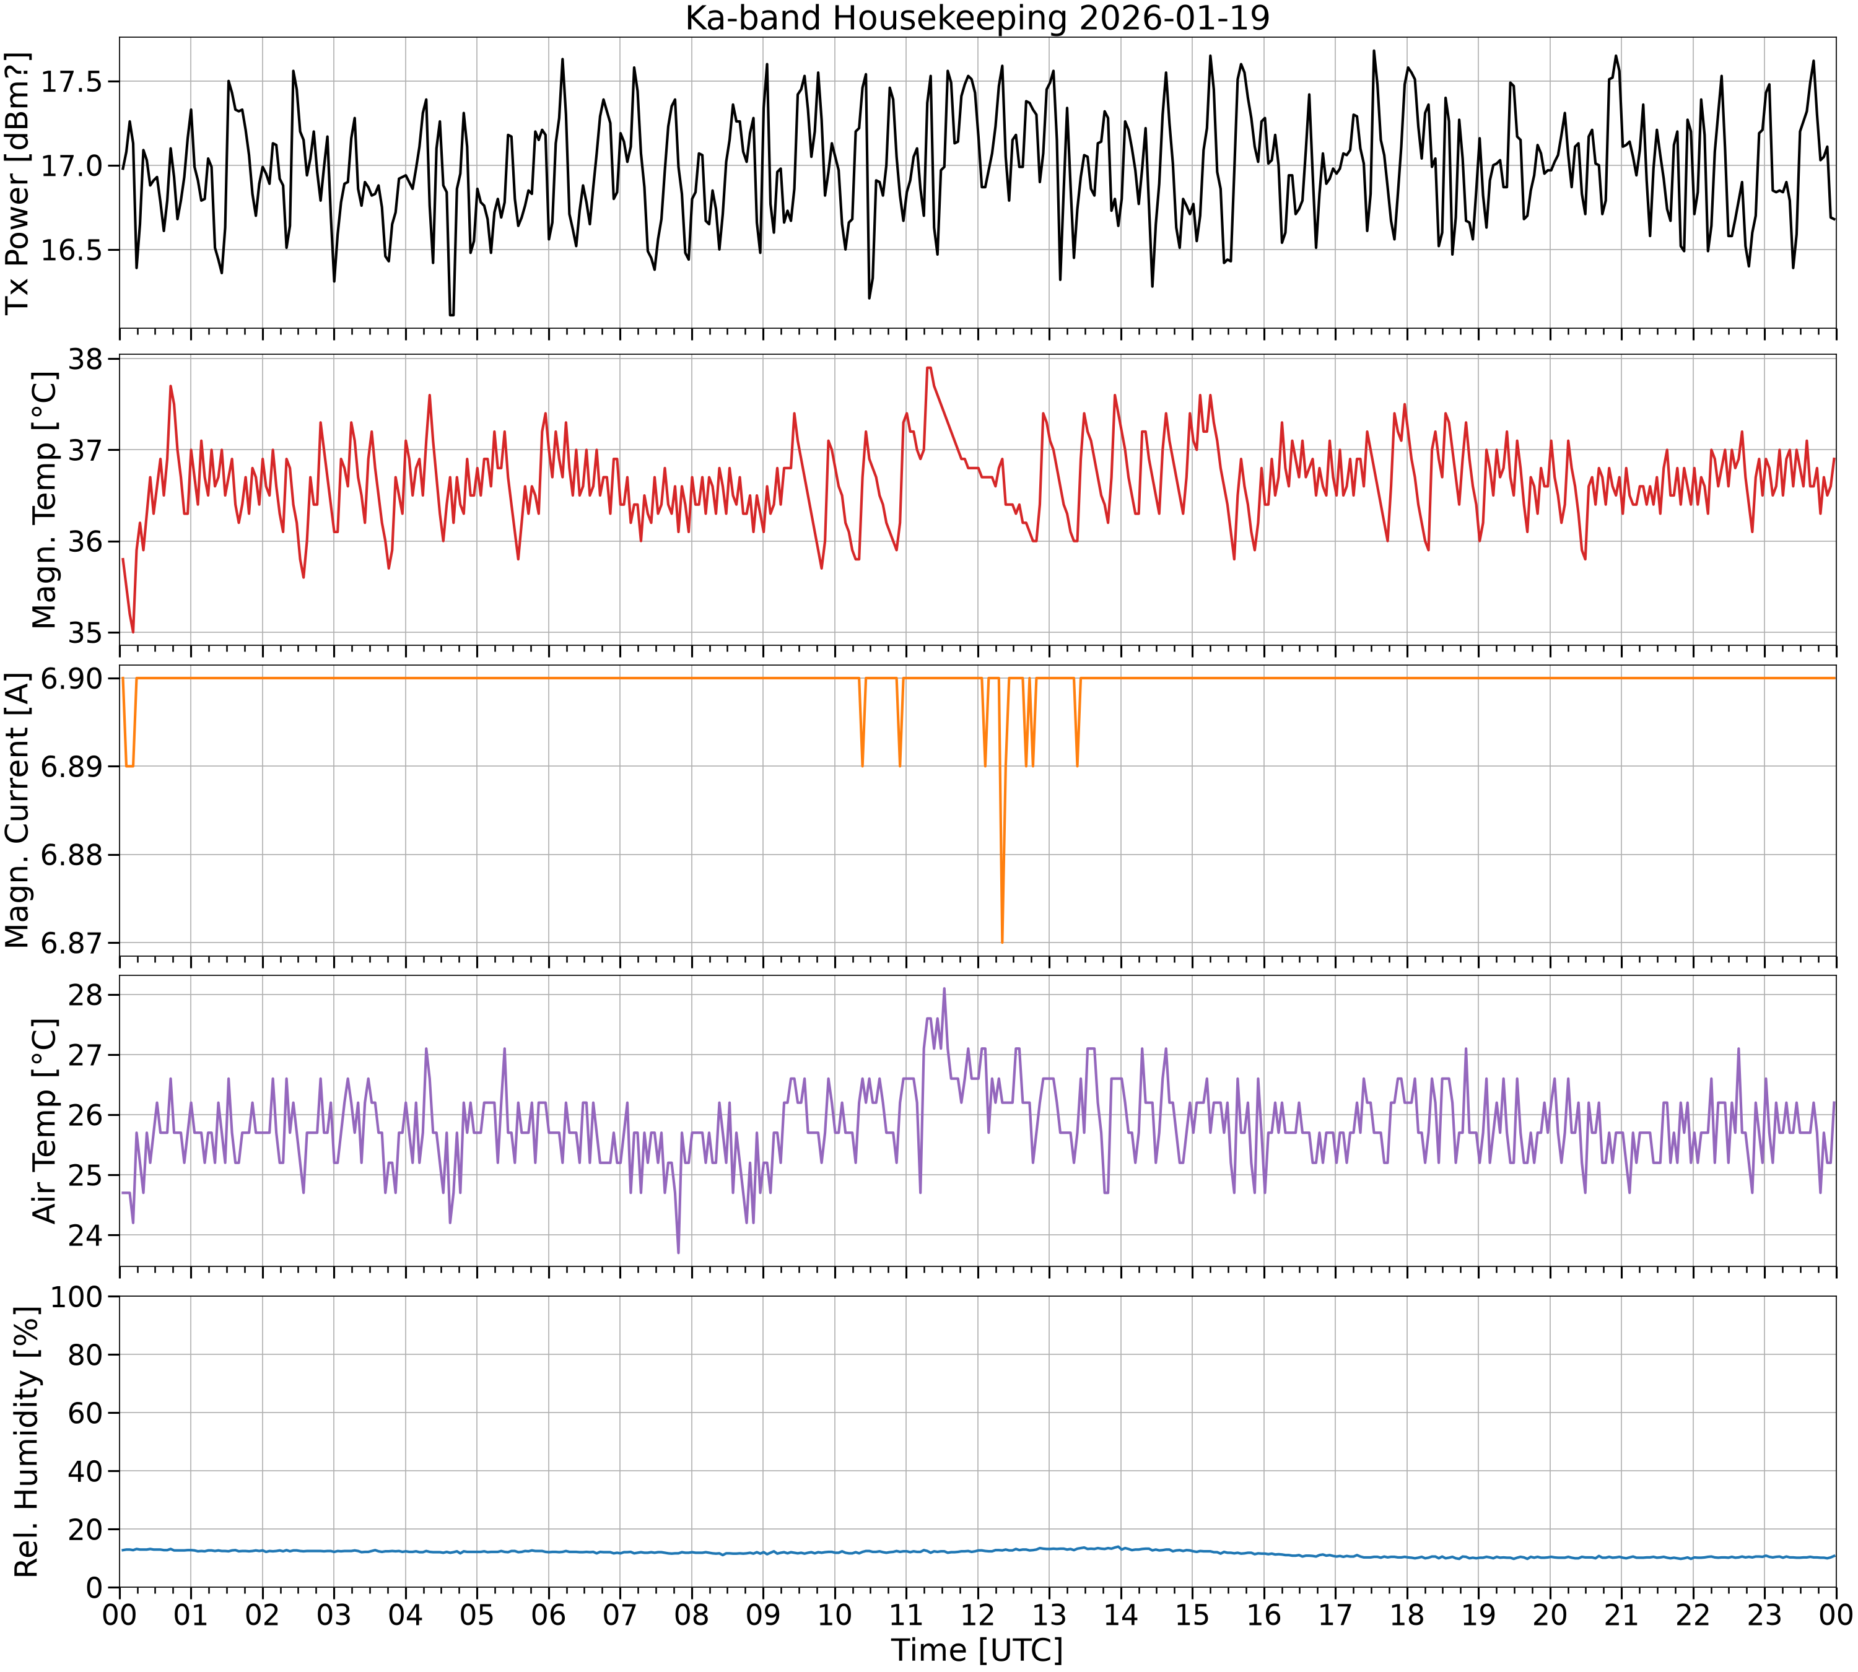
Task: Select the 18 hour tick label
Action: click(1407, 1614)
